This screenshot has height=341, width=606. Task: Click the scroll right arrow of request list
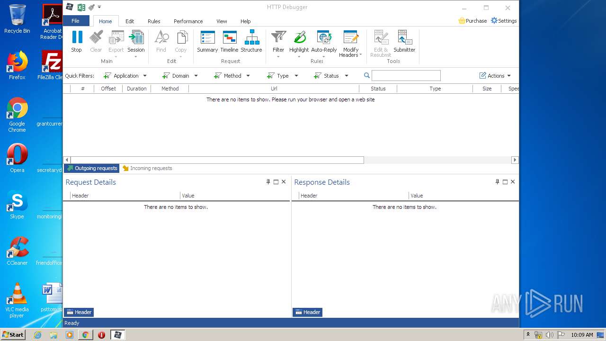pos(515,160)
